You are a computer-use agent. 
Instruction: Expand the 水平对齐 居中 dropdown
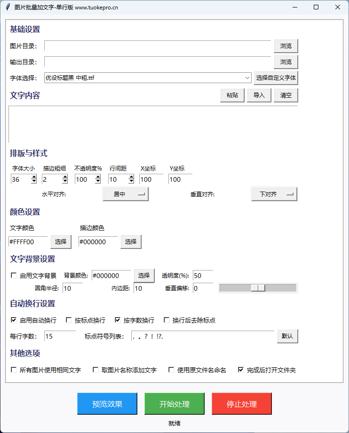point(126,194)
